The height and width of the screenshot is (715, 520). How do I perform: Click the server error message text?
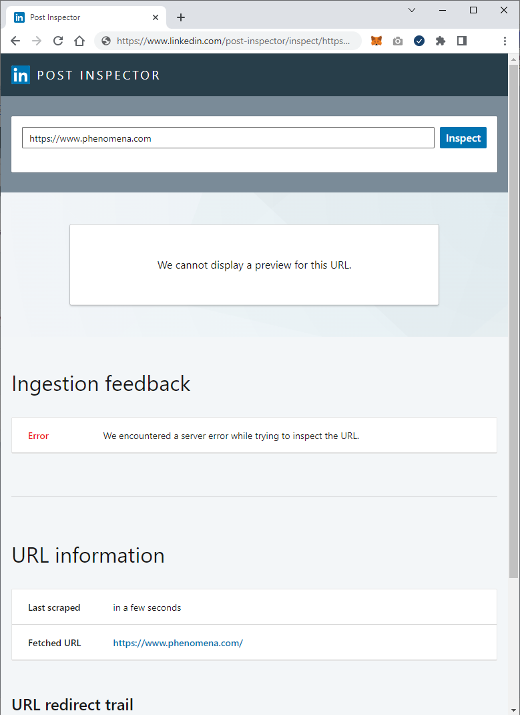click(x=232, y=436)
